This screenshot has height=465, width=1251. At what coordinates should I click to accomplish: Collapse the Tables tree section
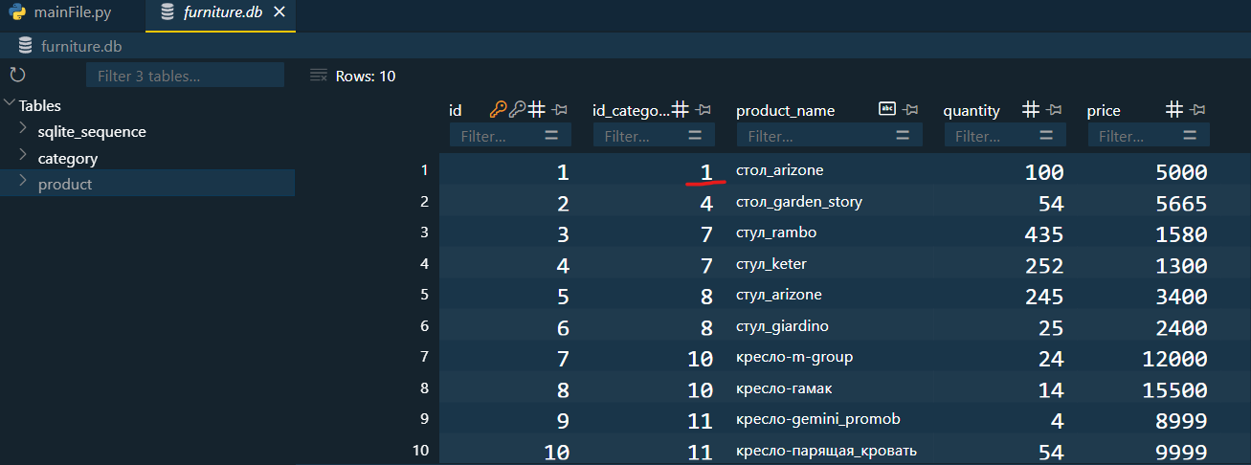click(10, 104)
